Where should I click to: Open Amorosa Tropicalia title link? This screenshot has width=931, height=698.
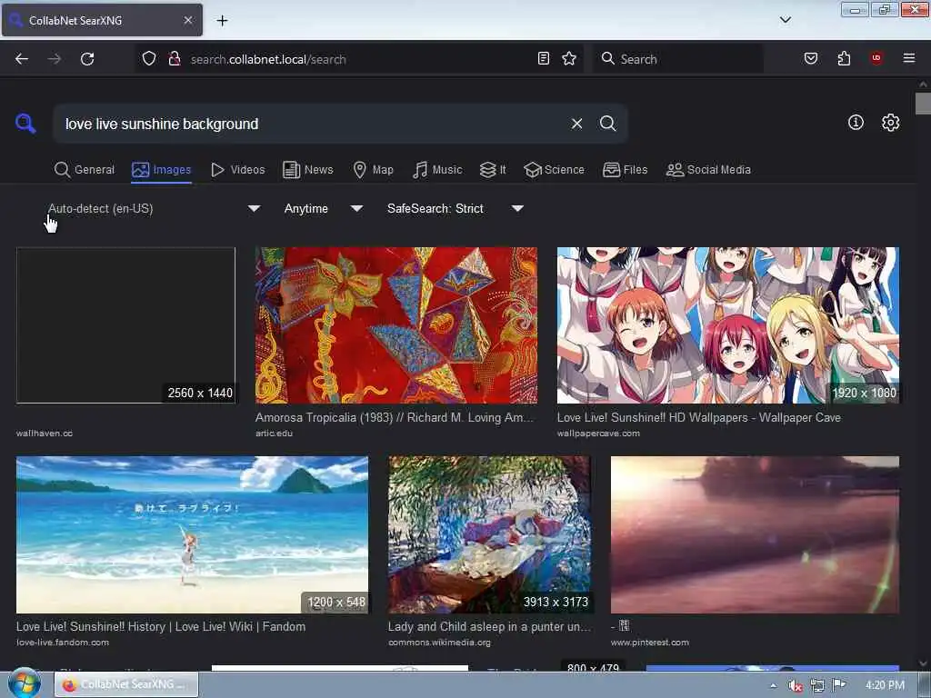point(395,417)
